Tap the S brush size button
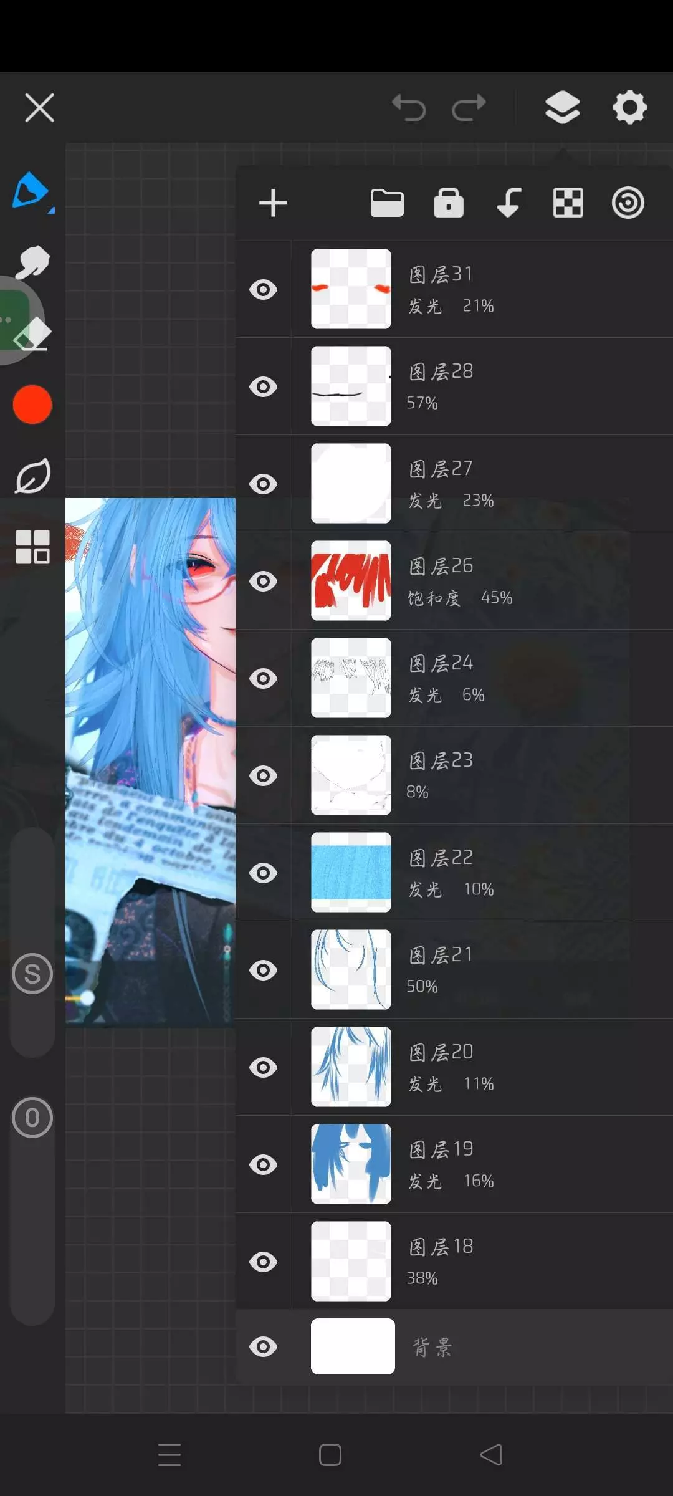Screen dimensions: 673x1496 click(32, 974)
